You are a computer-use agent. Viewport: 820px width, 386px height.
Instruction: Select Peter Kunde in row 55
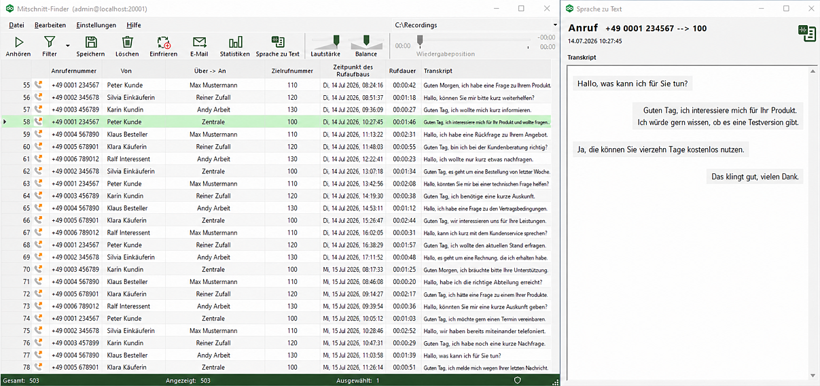124,85
